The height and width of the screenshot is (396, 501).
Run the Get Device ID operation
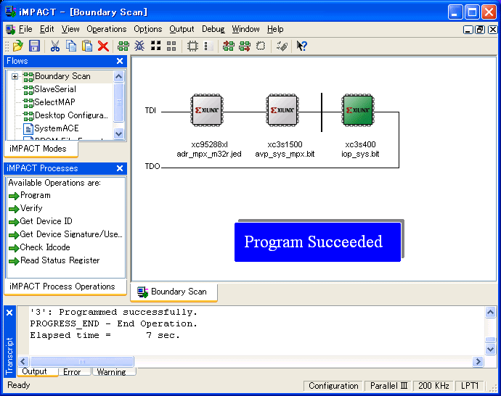click(x=46, y=221)
